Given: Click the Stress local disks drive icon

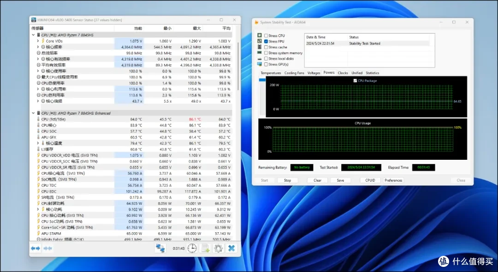Looking at the screenshot, I should [260, 59].
